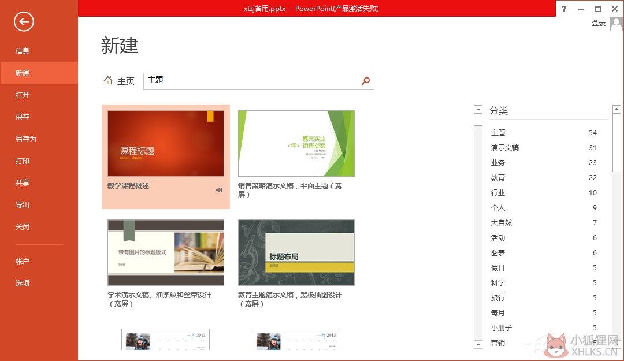Filter by 主题 category with 54 items
The image size is (624, 361).
[544, 132]
